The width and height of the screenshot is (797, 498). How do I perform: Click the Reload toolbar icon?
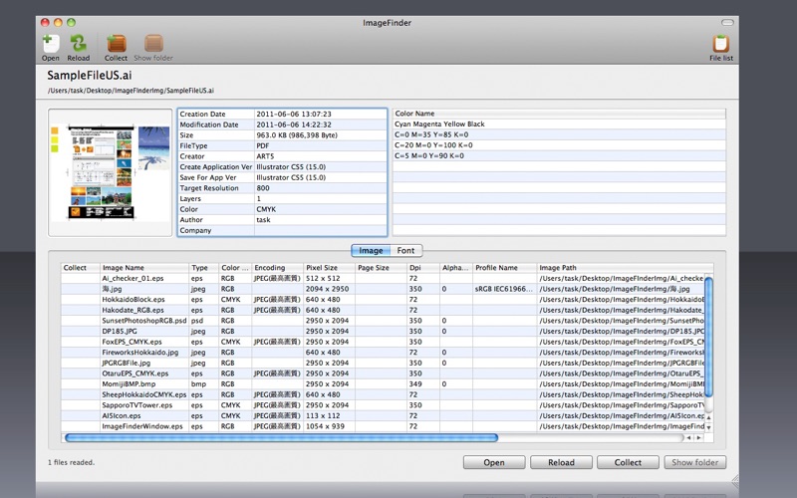[79, 47]
